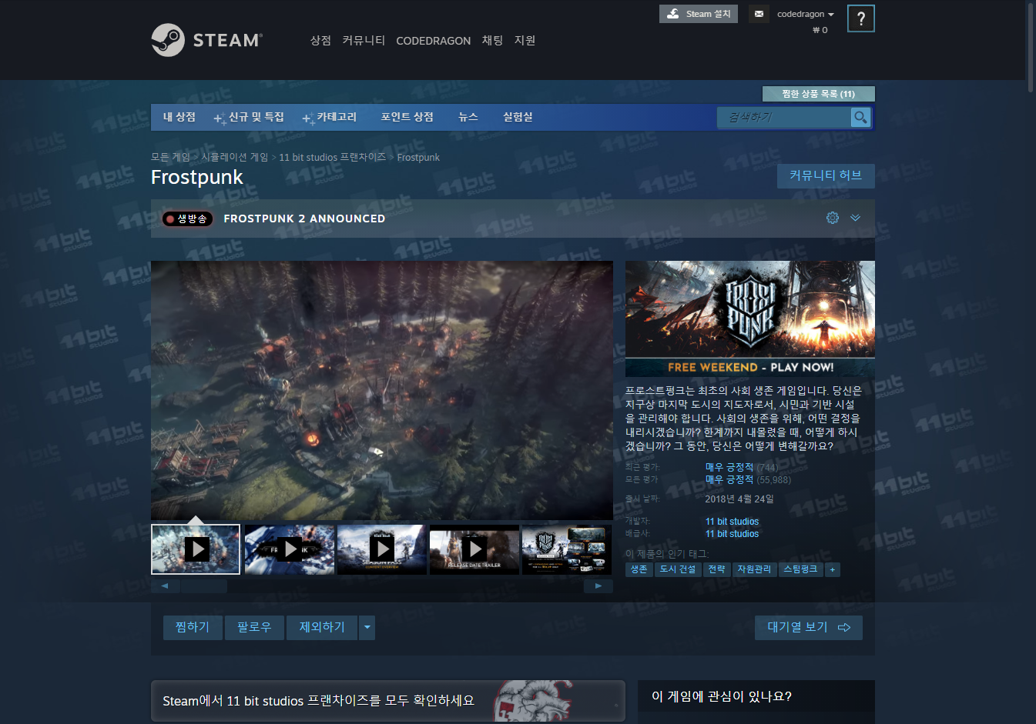
Task: Click the left arrow of thumbnail strip
Action: click(x=165, y=586)
